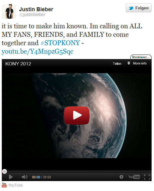154x191 pixels.
Task: Click the KONY 2012 video title
Action: tap(18, 64)
